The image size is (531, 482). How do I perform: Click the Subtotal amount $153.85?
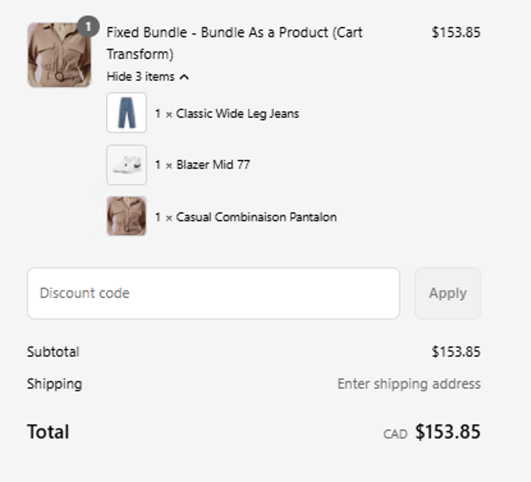coord(456,352)
